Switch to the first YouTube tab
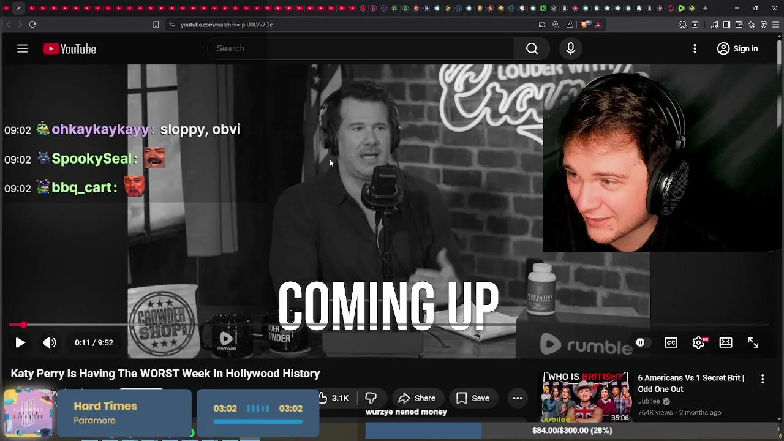The image size is (784, 441). [x=6, y=8]
